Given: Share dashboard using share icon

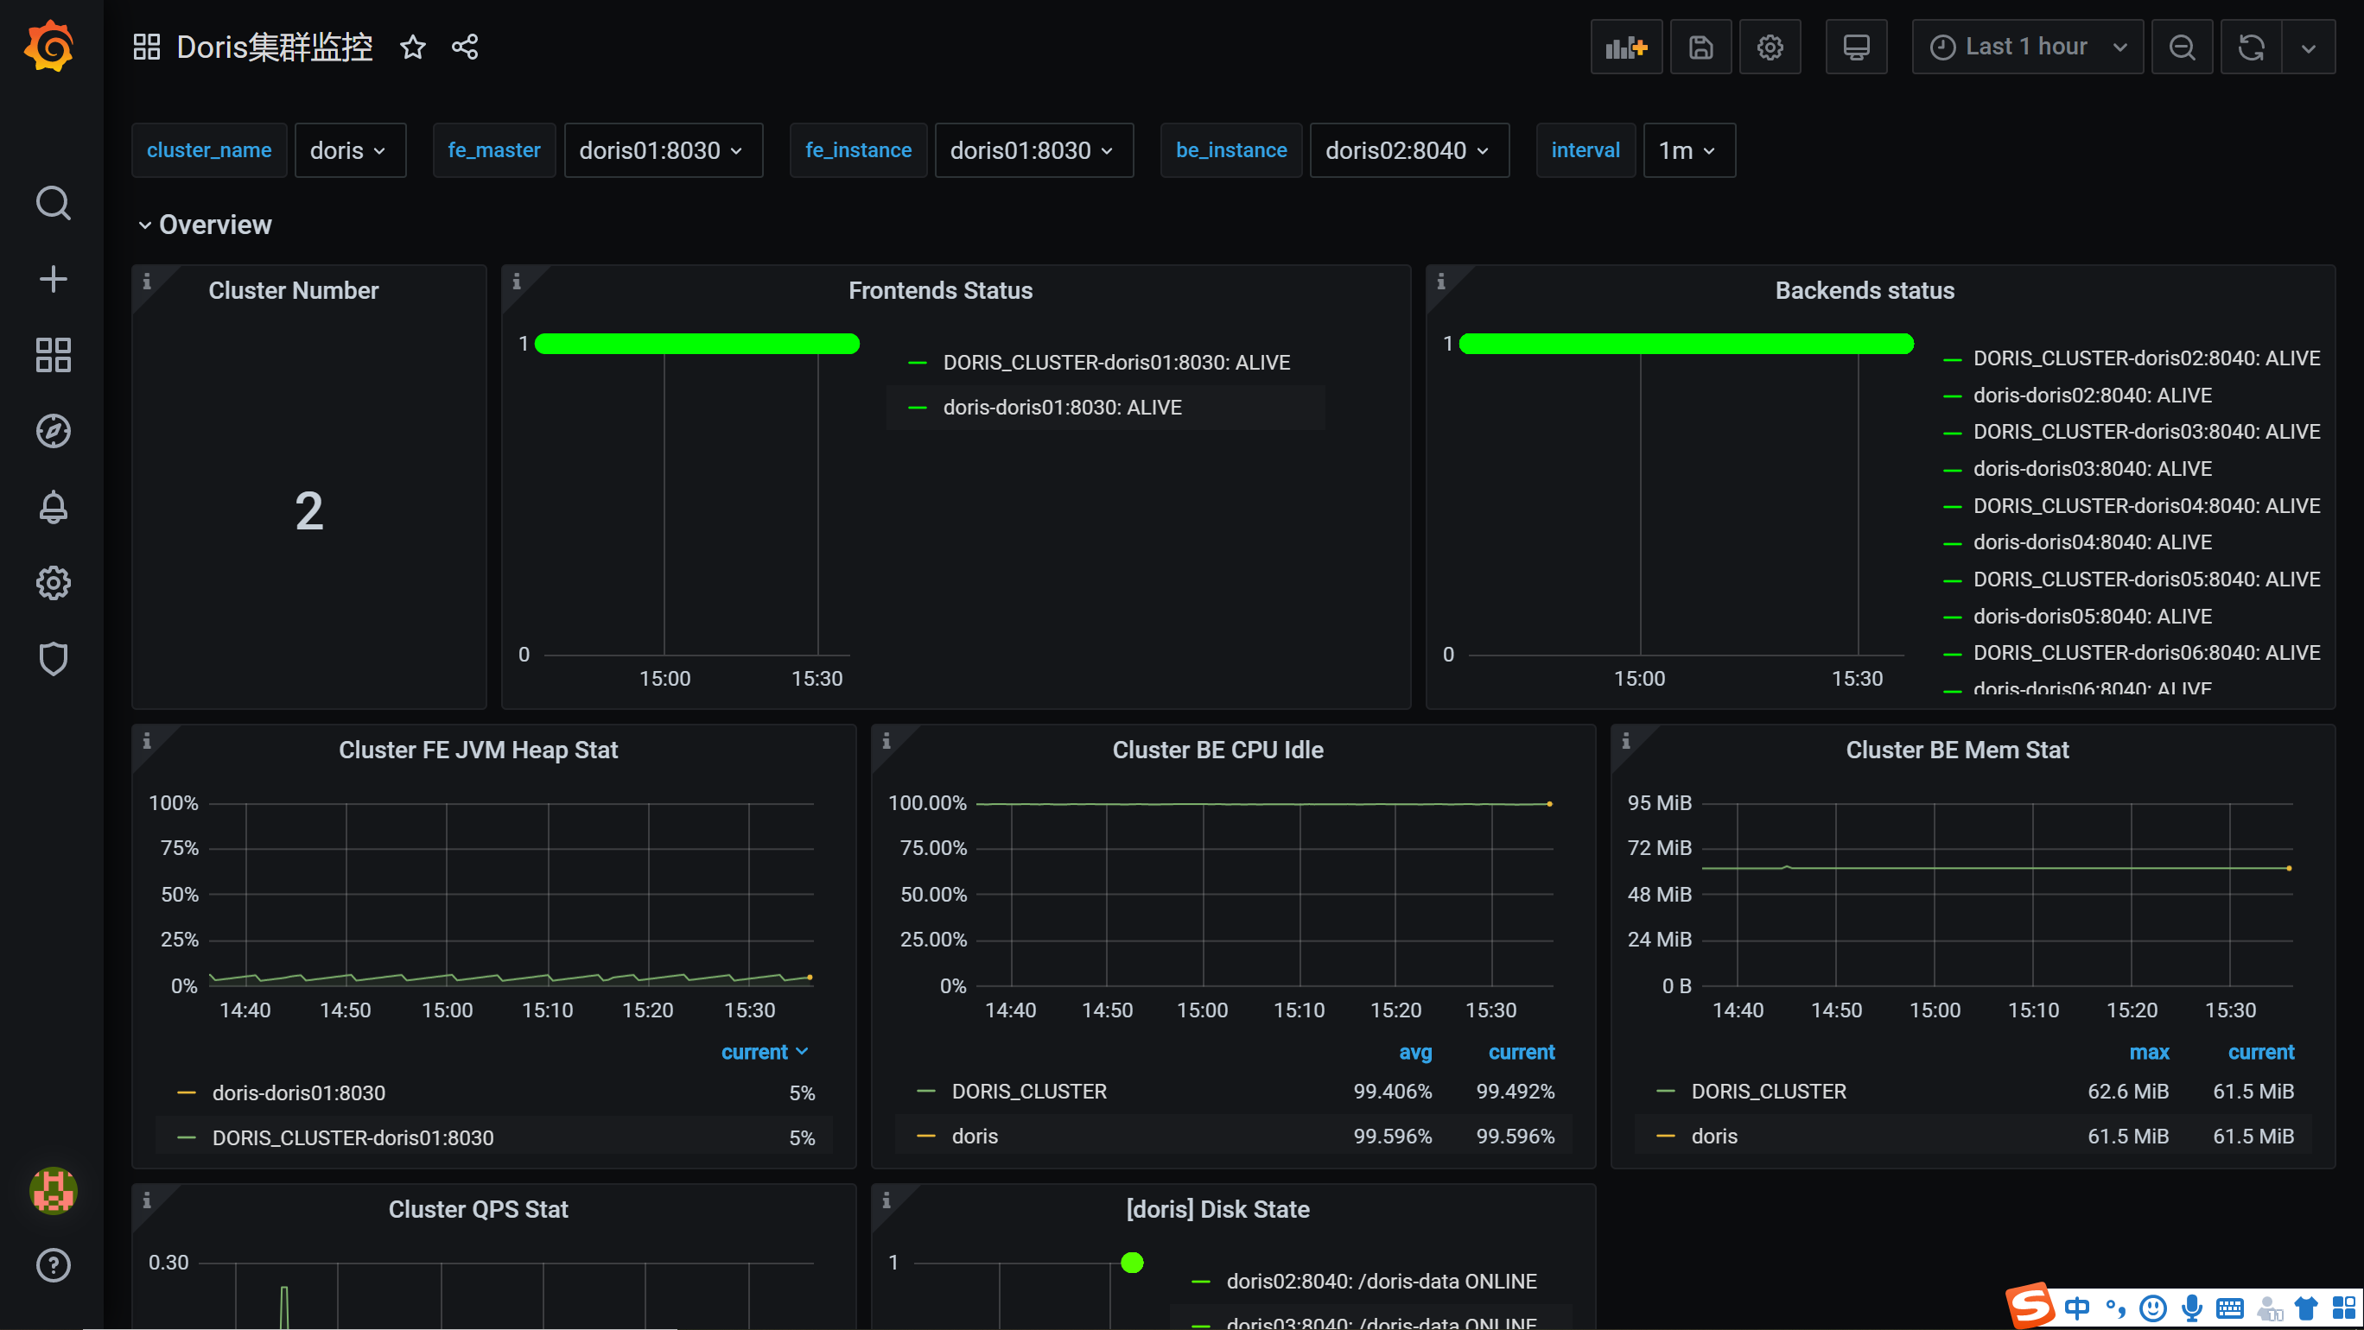Looking at the screenshot, I should [465, 47].
